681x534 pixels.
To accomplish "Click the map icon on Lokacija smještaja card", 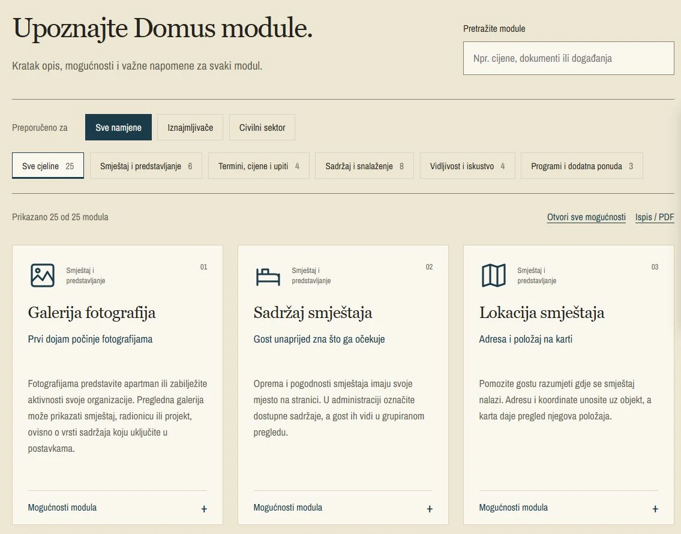I will click(x=494, y=275).
